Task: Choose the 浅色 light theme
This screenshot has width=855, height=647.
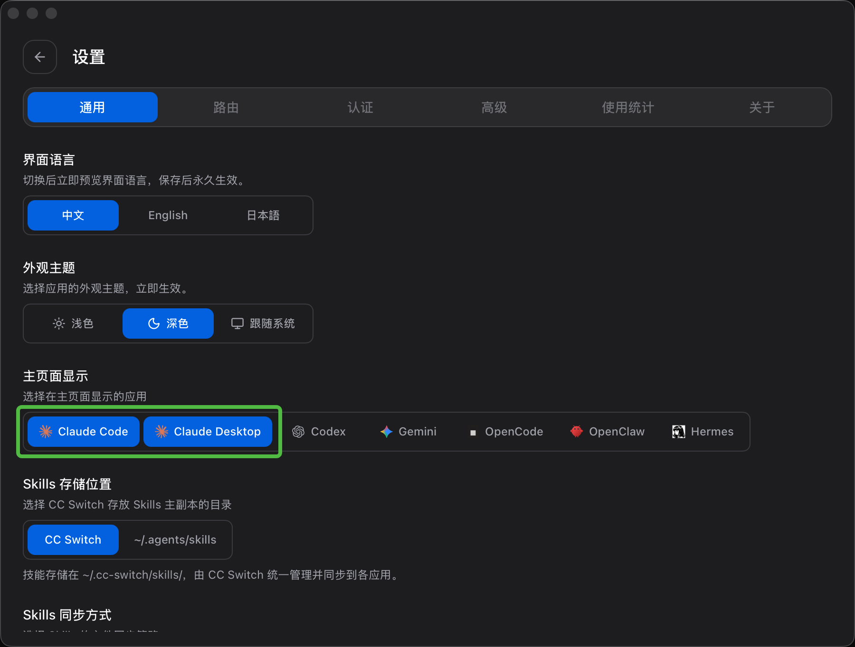Action: coord(73,323)
